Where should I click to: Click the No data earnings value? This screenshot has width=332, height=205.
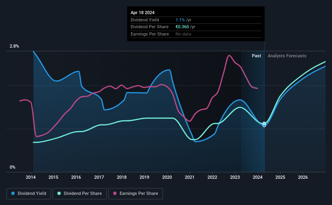[x=183, y=34]
